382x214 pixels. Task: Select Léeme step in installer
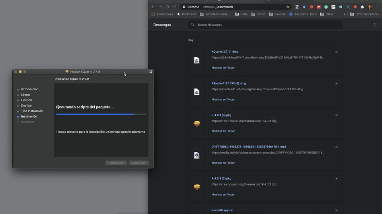(x=25, y=95)
